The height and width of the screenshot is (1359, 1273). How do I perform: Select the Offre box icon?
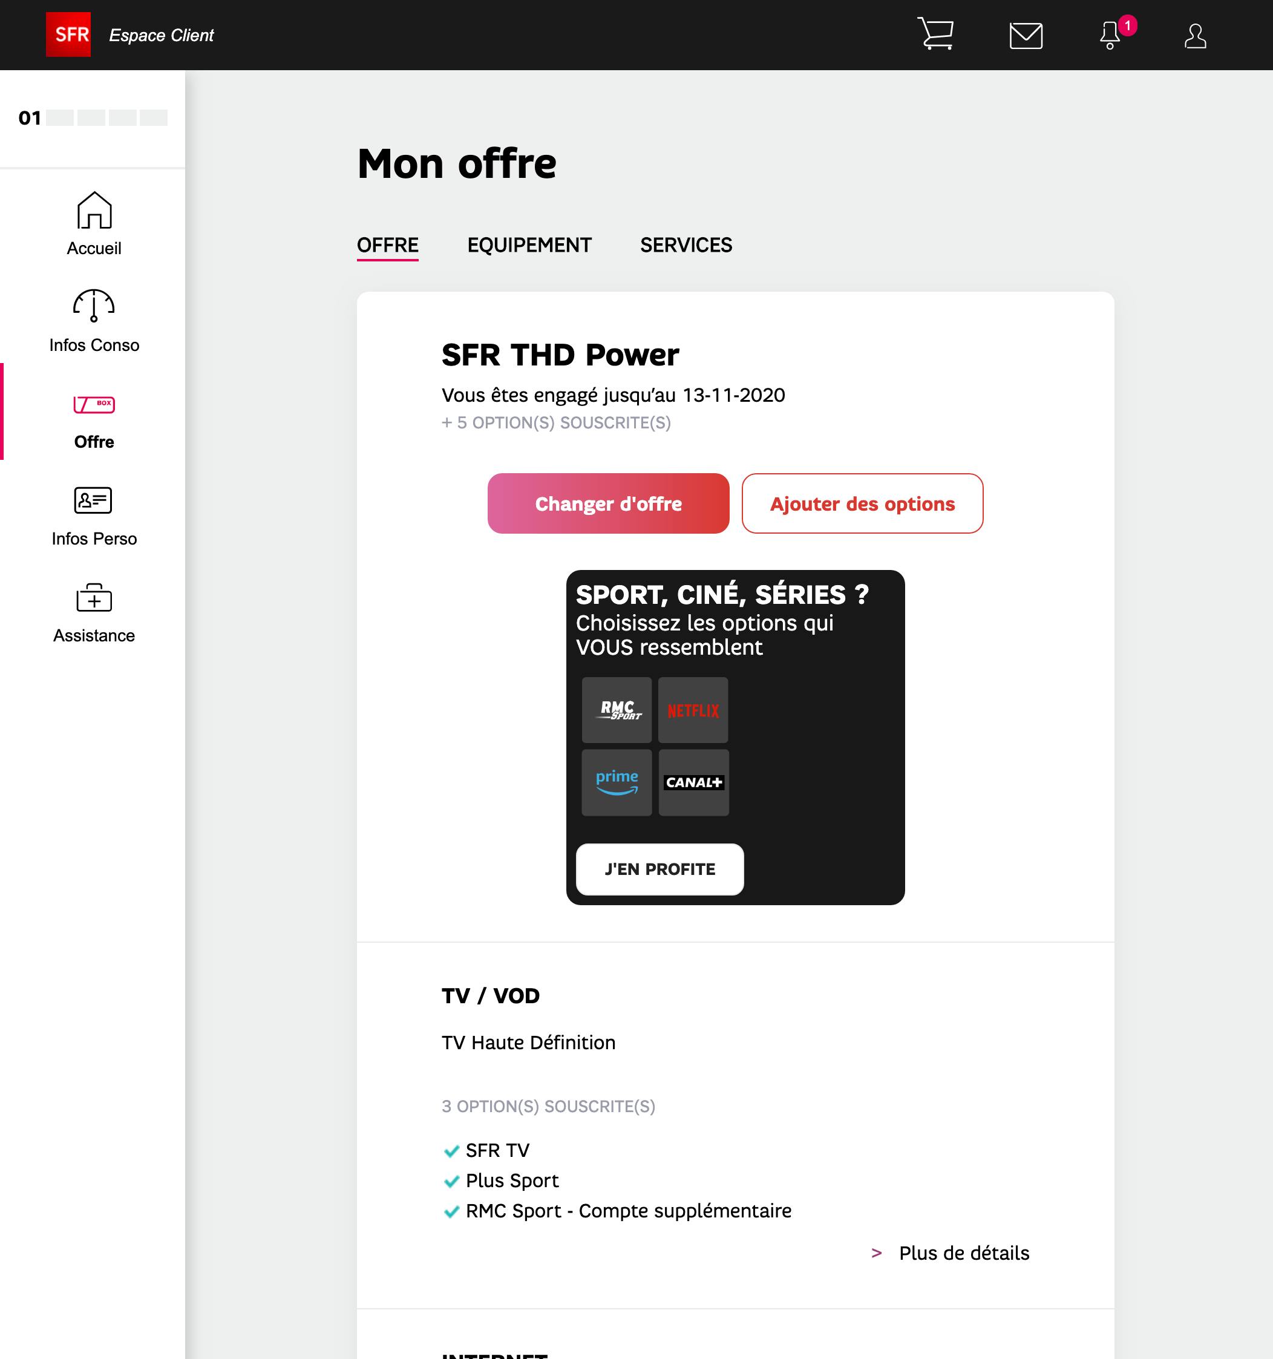click(x=94, y=405)
